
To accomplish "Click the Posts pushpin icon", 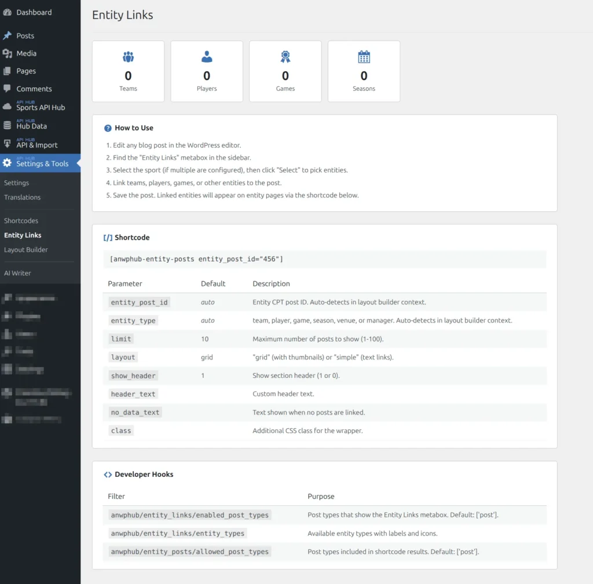I will [7, 35].
